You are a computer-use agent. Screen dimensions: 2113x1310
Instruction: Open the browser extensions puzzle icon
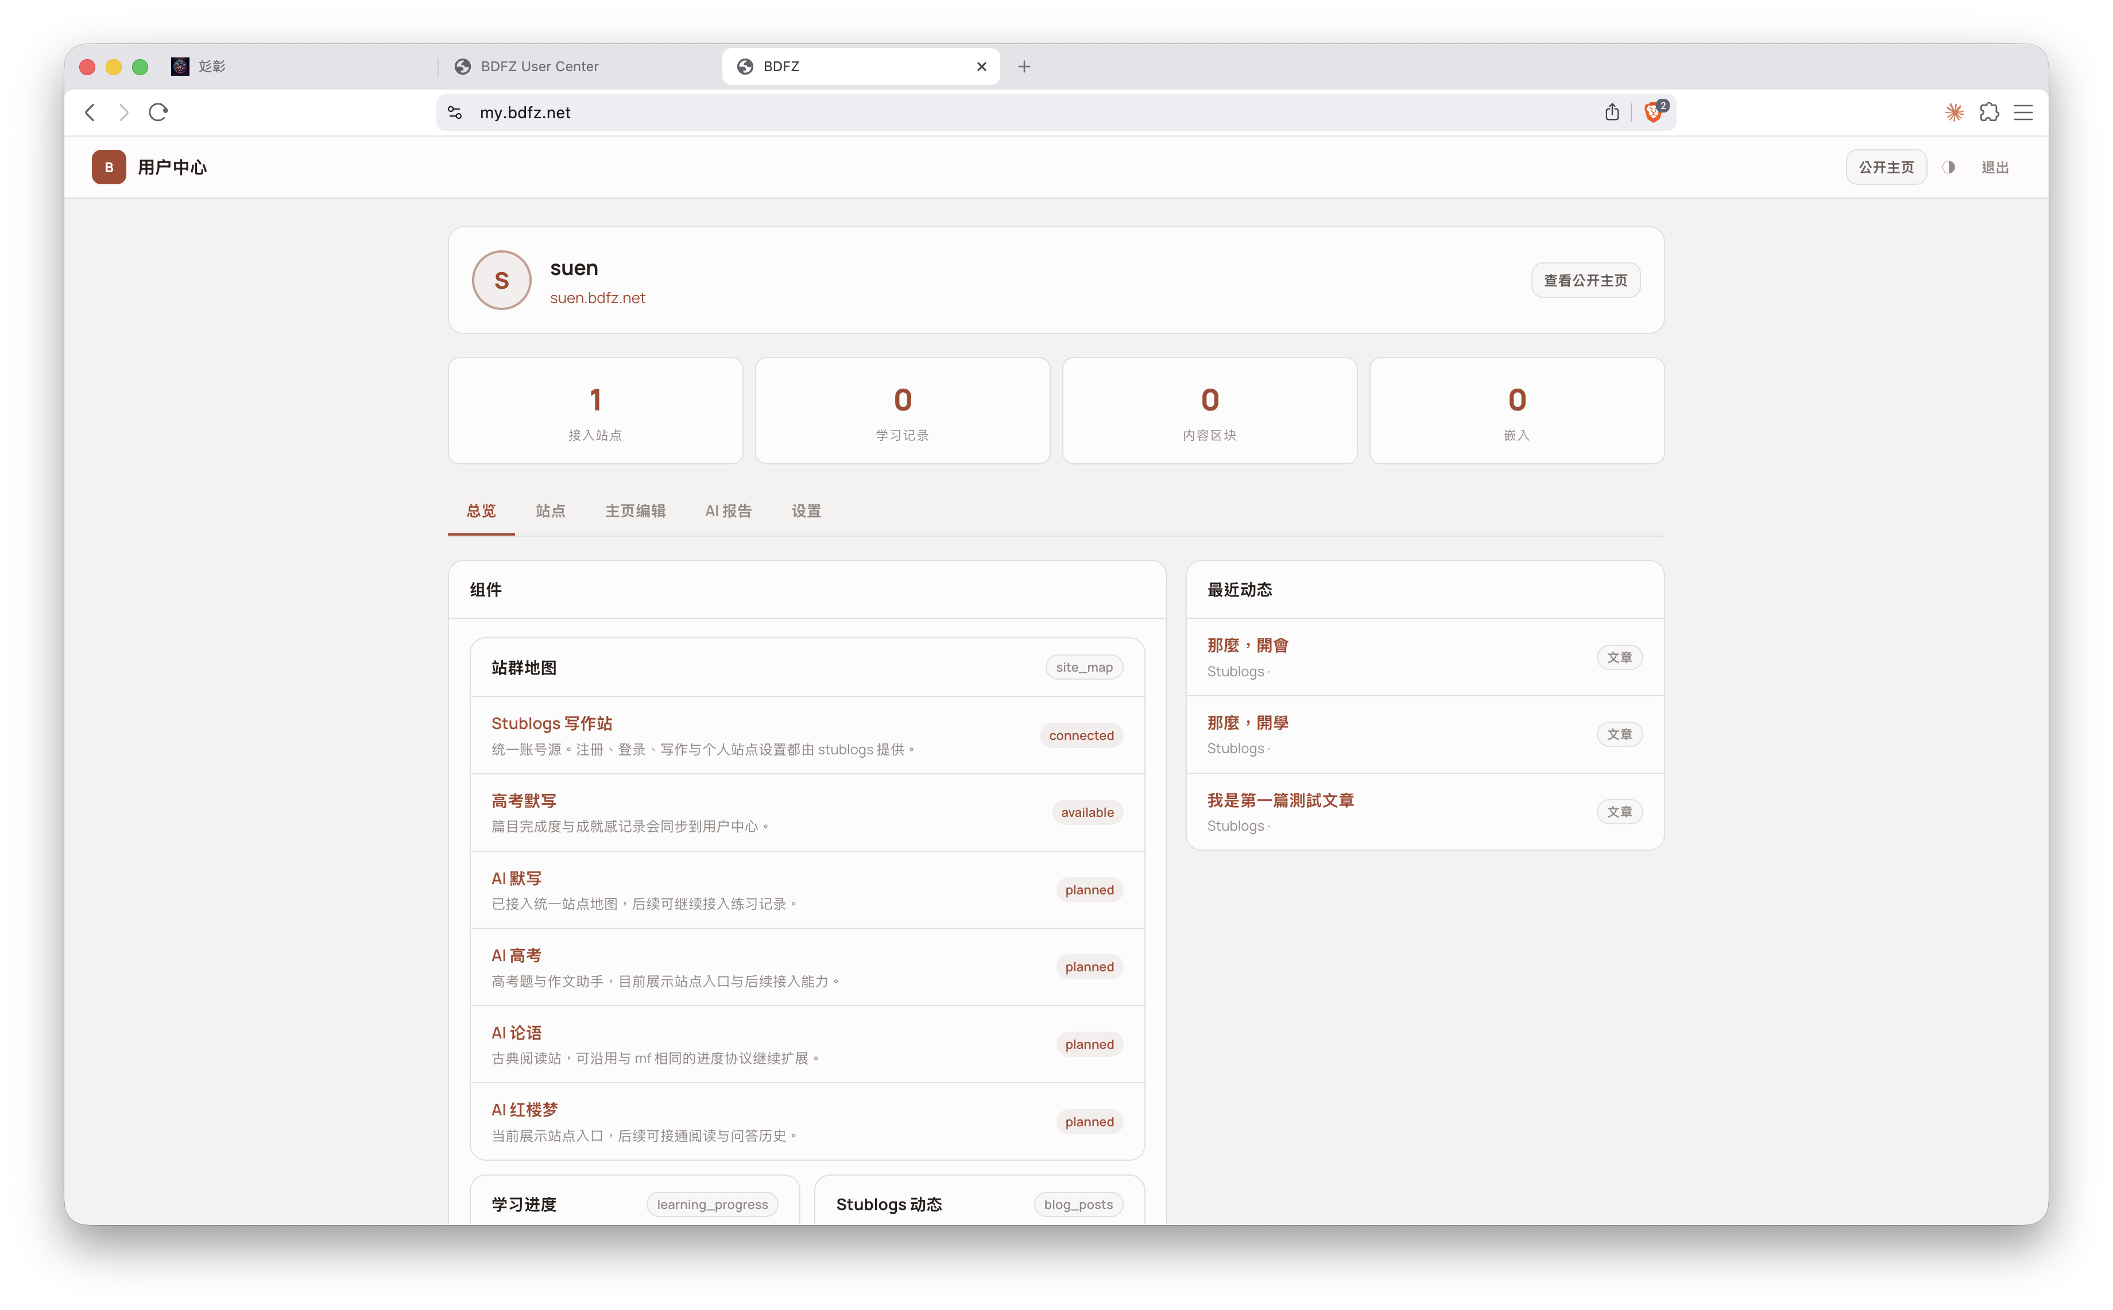click(1989, 113)
